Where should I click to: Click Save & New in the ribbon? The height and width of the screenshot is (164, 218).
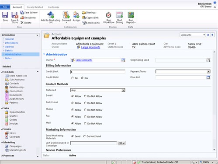29,13
